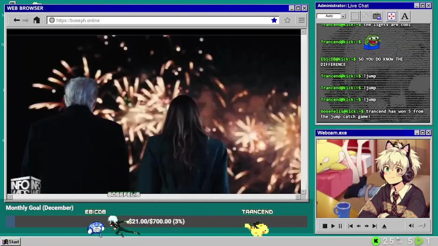This screenshot has height=246, width=438.
Task: Expand the Auto dropdown in Live Chat
Action: point(343,16)
